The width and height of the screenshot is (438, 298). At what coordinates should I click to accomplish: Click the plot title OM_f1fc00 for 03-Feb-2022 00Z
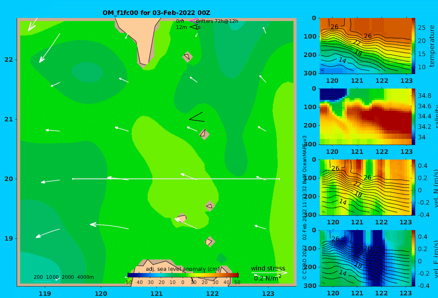click(156, 13)
